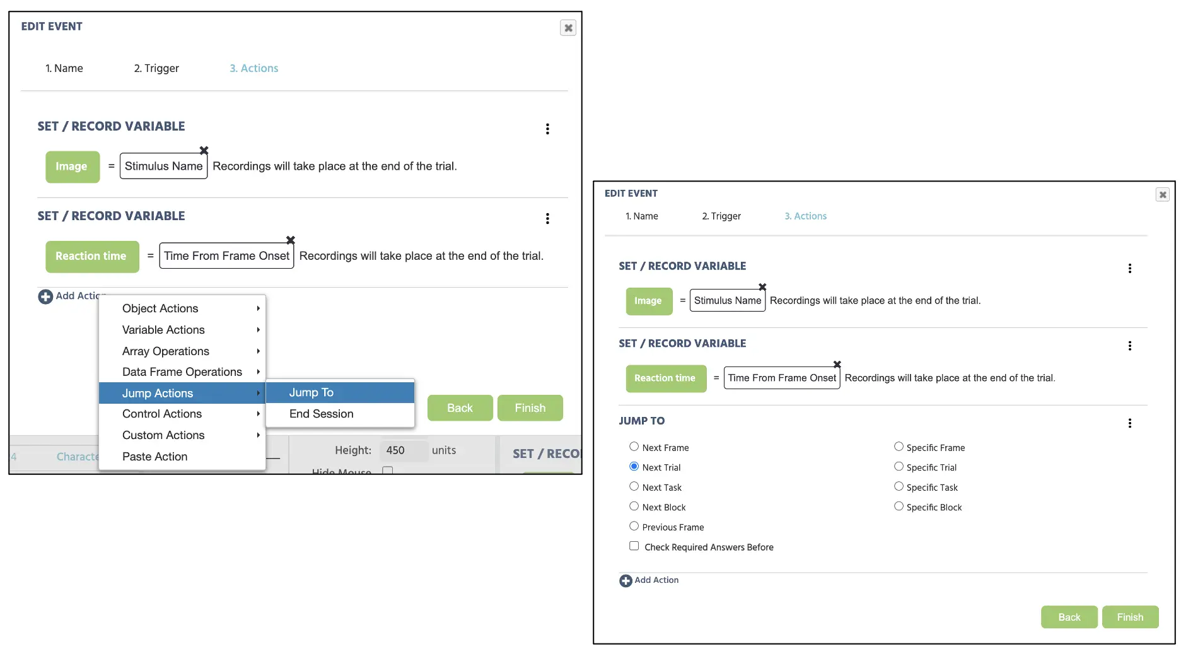Viewport: 1193px width, 656px height.
Task: Go to 3. Actions step, right dialog
Action: [806, 216]
